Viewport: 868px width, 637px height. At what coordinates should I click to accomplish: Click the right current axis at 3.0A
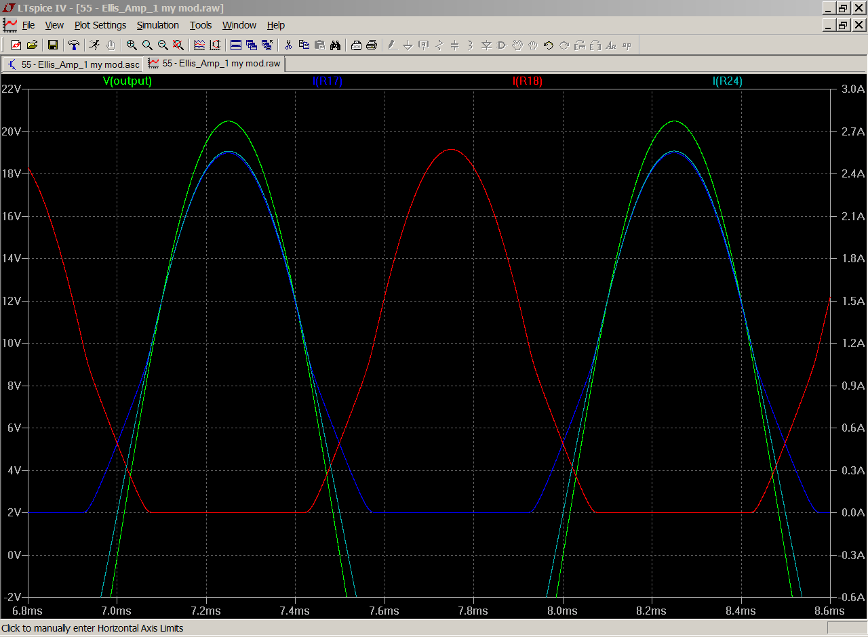pos(852,89)
